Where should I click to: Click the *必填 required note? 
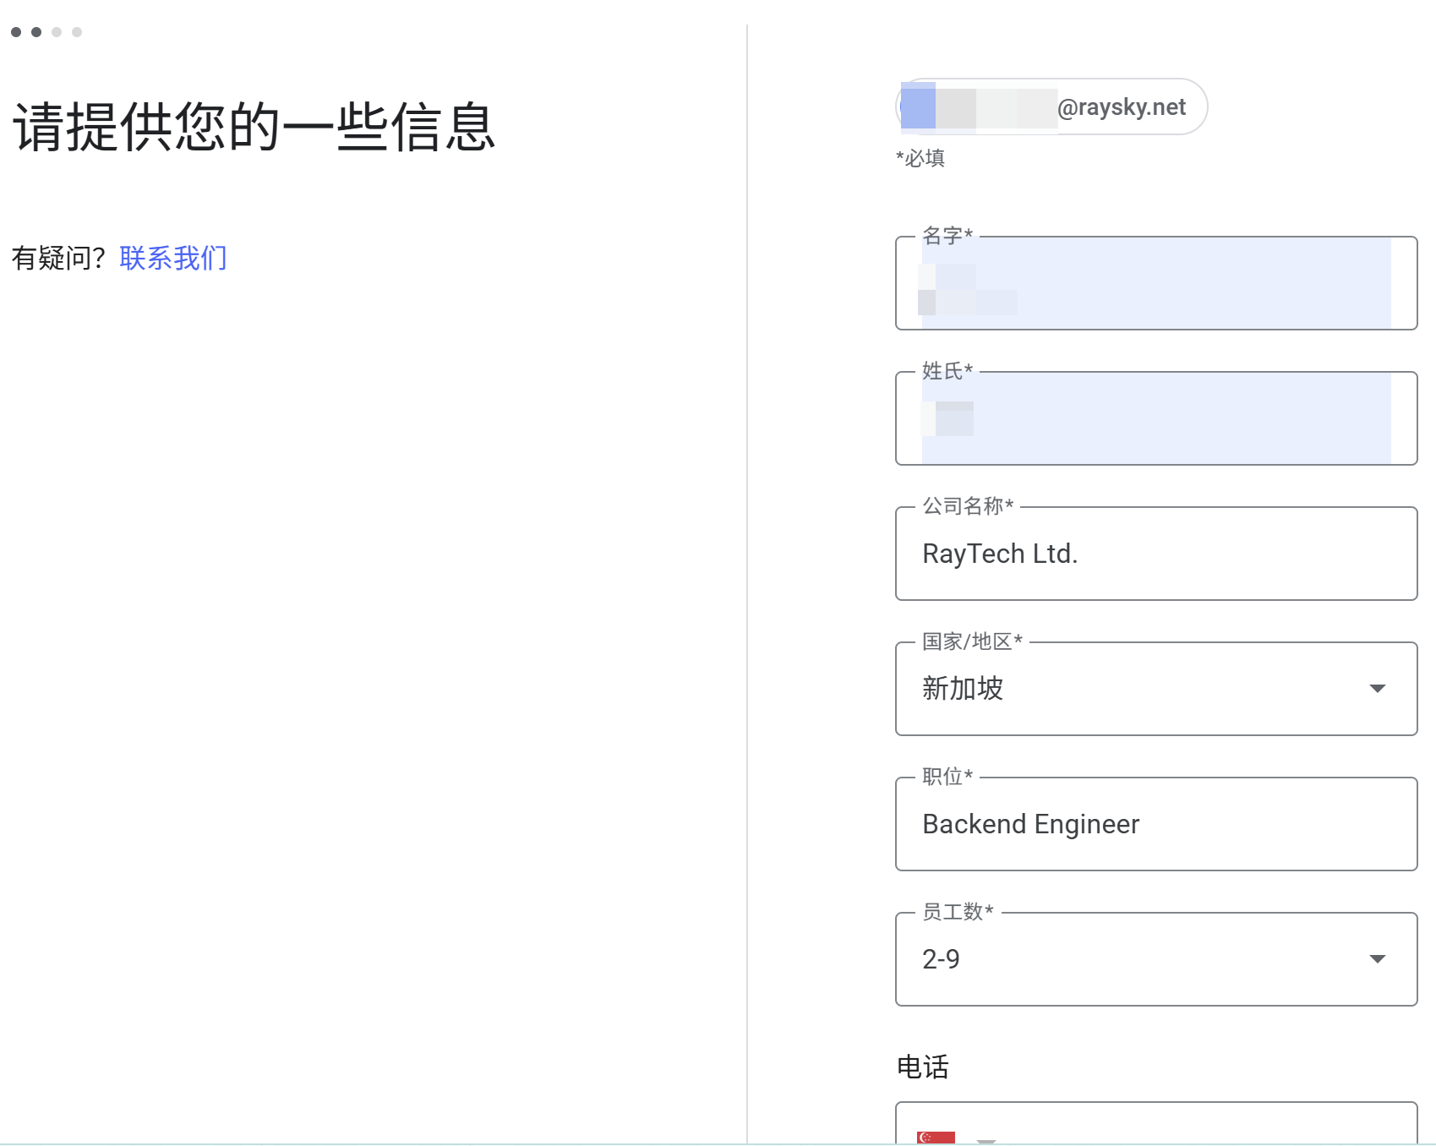coord(920,158)
